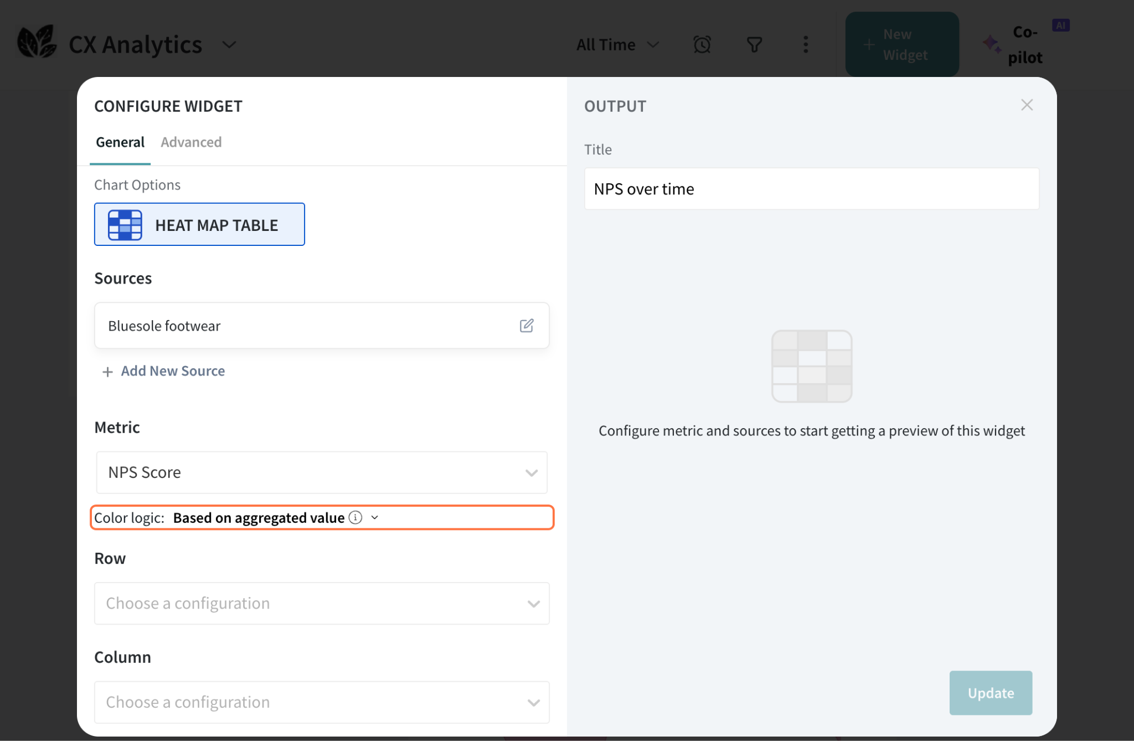Close the configure widget dialog

1027,105
